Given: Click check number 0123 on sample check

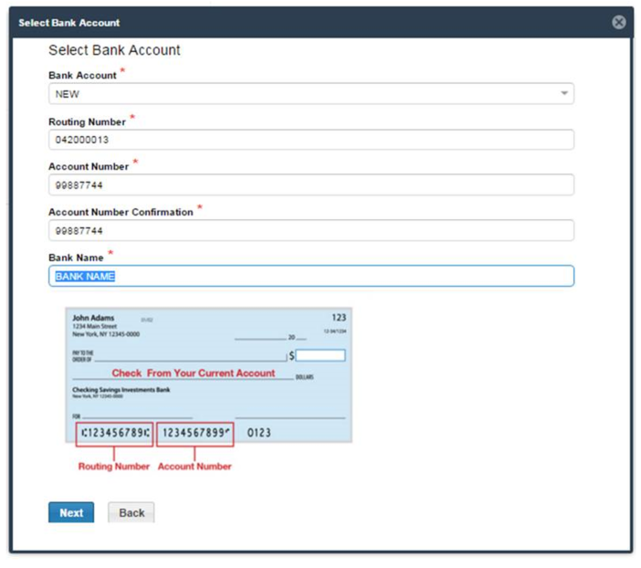Looking at the screenshot, I should (259, 433).
